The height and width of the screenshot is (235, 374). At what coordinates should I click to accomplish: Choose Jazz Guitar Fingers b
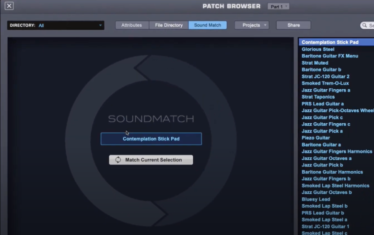pos(326,179)
